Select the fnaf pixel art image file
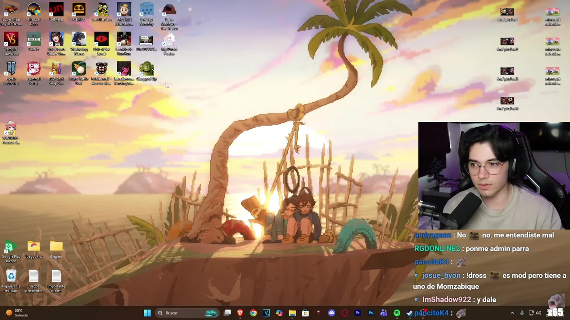Image resolution: width=570 pixels, height=320 pixels. click(507, 14)
